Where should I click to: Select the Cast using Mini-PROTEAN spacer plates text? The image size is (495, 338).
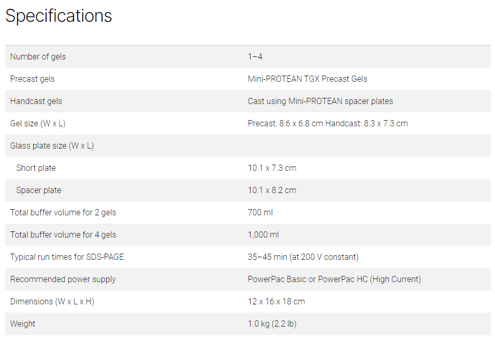(x=320, y=101)
